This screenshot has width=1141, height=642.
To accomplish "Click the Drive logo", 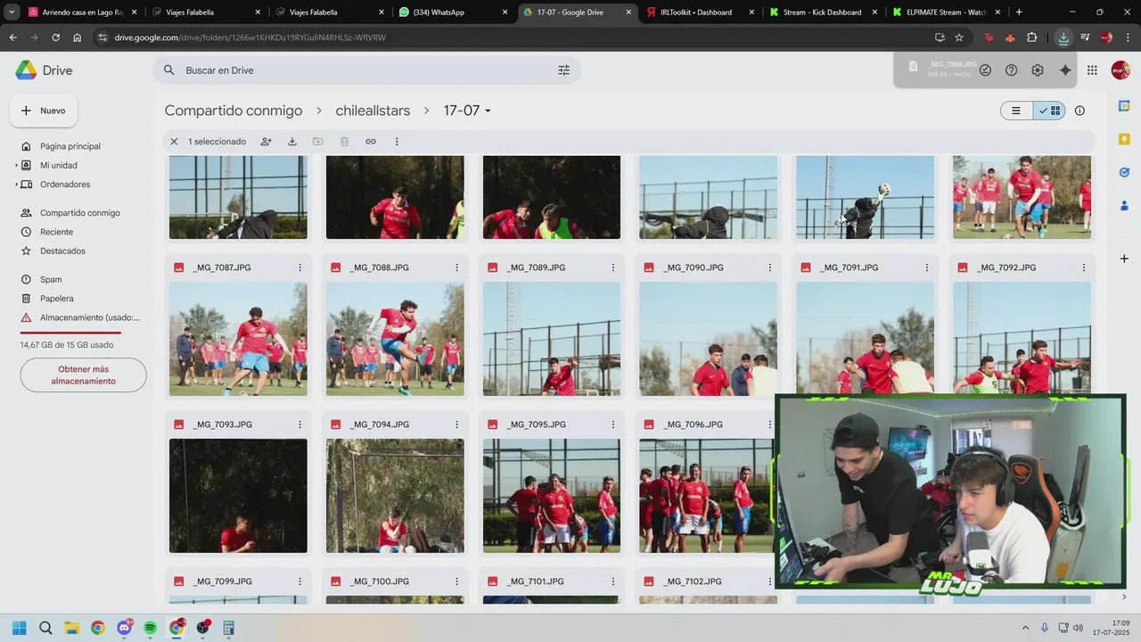I will coord(44,70).
